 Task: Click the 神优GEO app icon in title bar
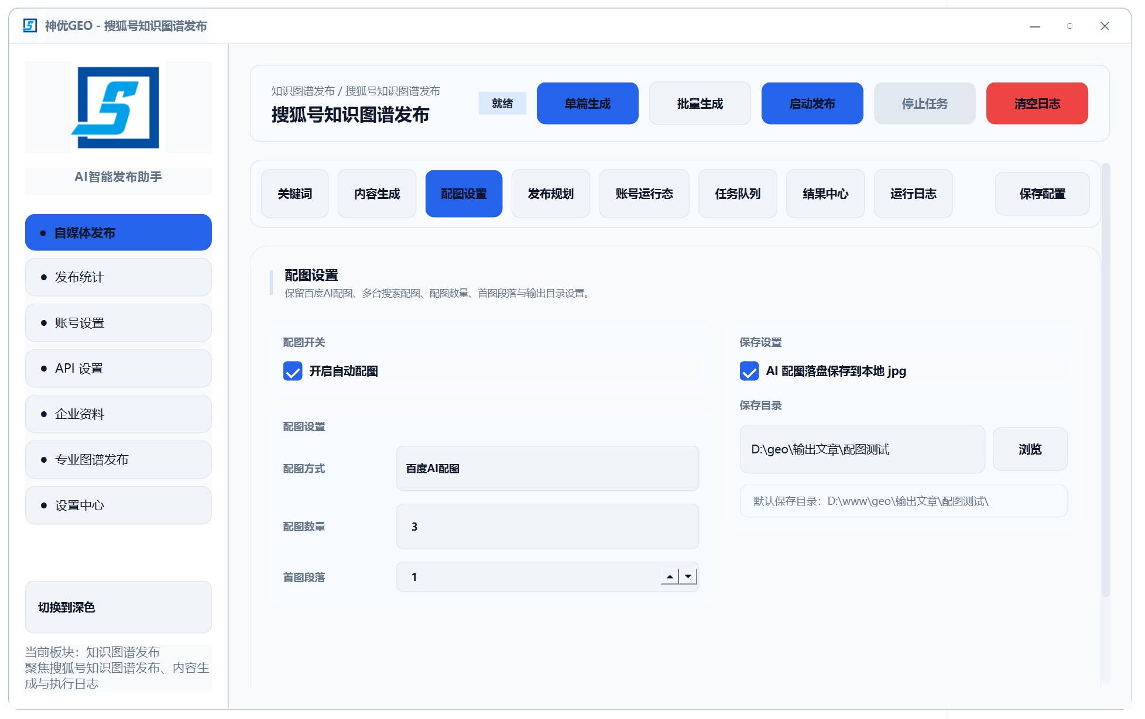click(x=30, y=26)
